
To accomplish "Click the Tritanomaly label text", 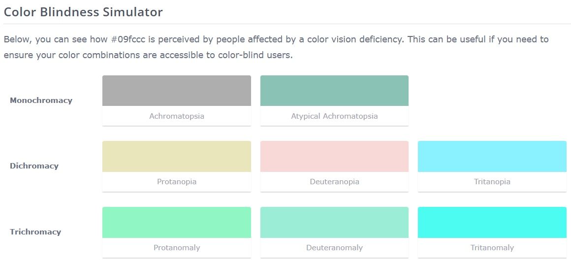I will click(492, 248).
